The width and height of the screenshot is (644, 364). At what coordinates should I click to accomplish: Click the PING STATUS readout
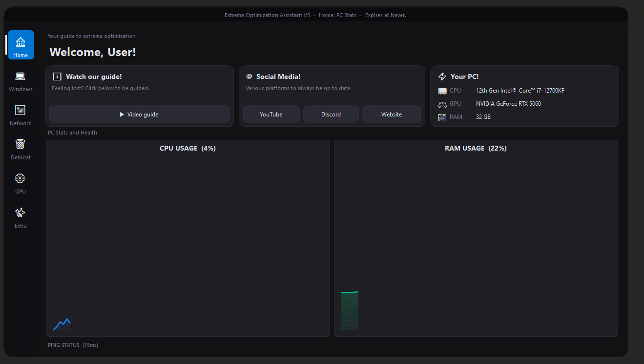coord(73,345)
